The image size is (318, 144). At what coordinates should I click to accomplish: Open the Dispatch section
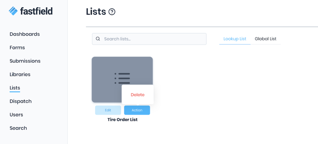pyautogui.click(x=21, y=101)
